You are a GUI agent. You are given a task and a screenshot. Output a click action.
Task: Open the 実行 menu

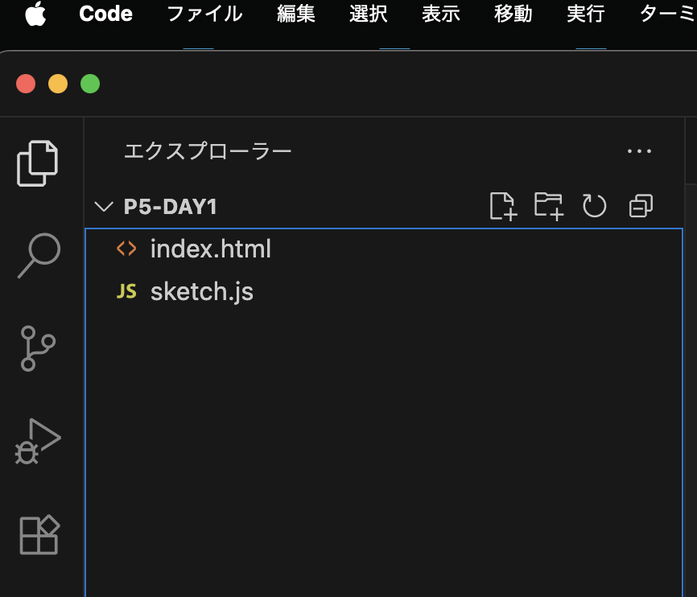pos(585,14)
